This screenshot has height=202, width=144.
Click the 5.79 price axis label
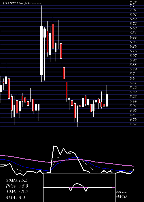[133, 70]
